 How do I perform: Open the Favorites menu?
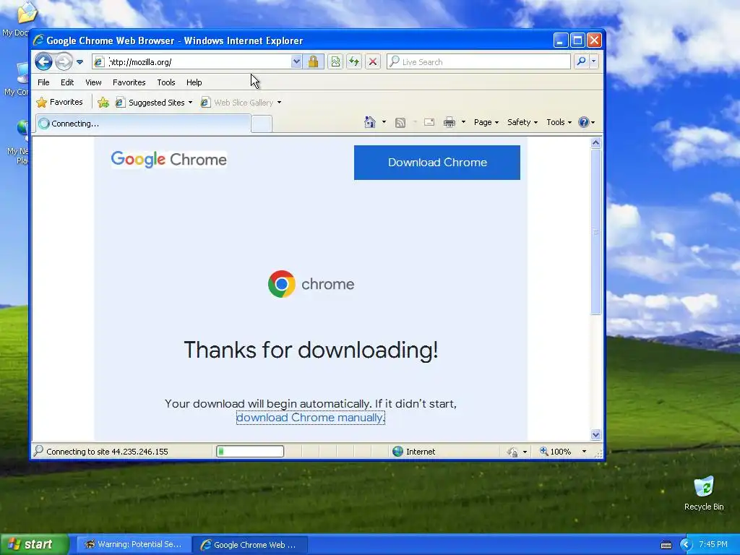[129, 82]
